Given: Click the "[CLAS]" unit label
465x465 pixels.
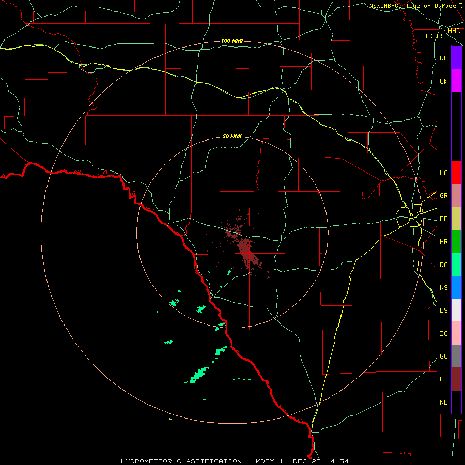Looking at the screenshot, I should click(437, 36).
